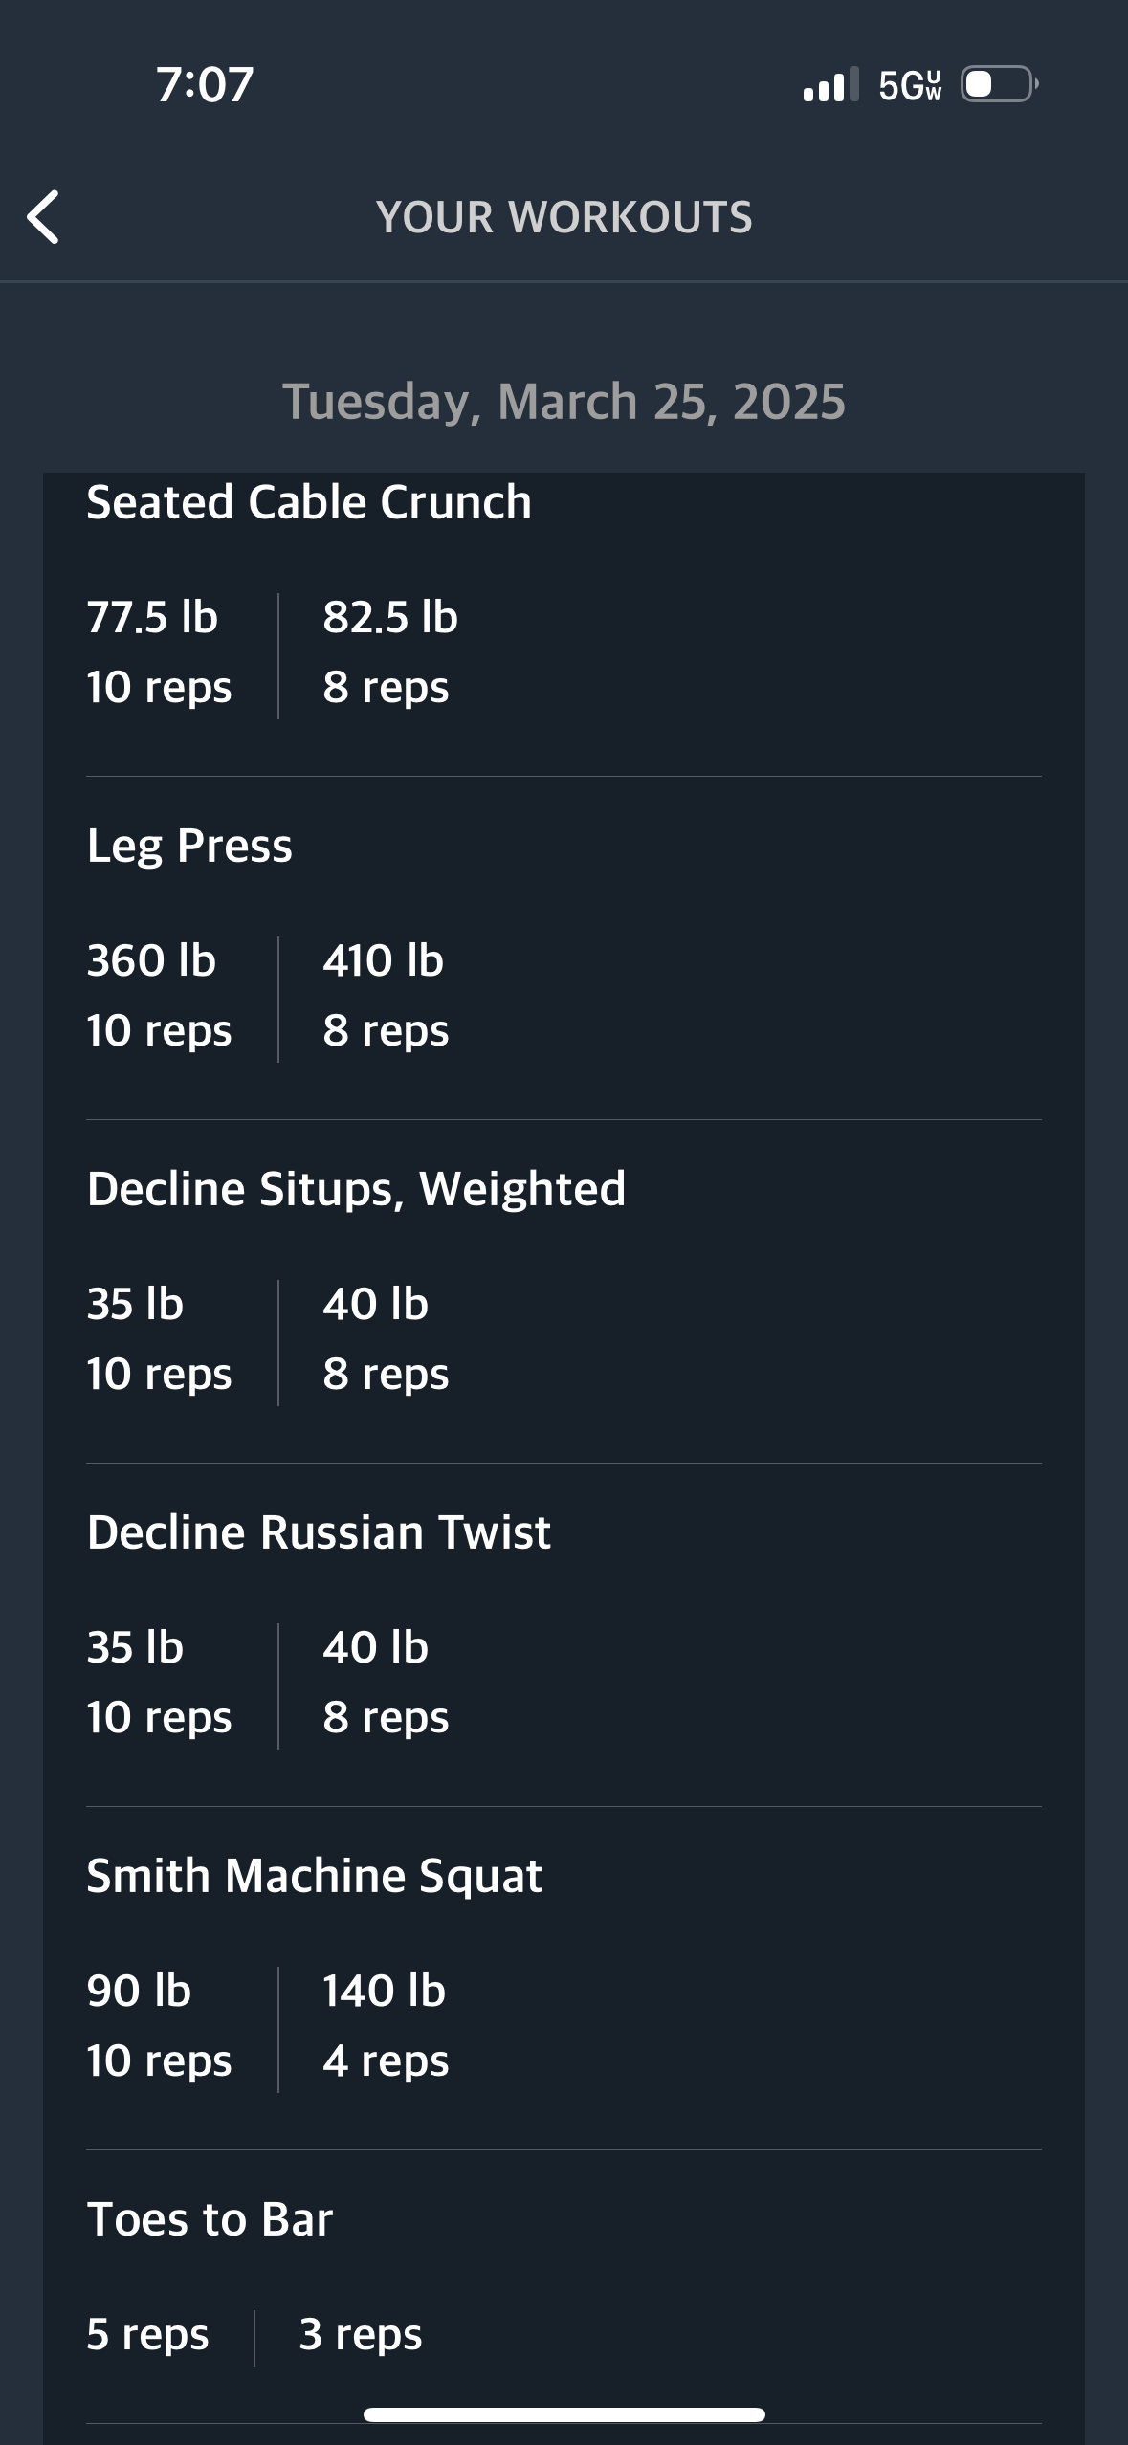Viewport: 1128px width, 2445px height.
Task: Tap the 7:07 clock in status bar
Action: 205,84
